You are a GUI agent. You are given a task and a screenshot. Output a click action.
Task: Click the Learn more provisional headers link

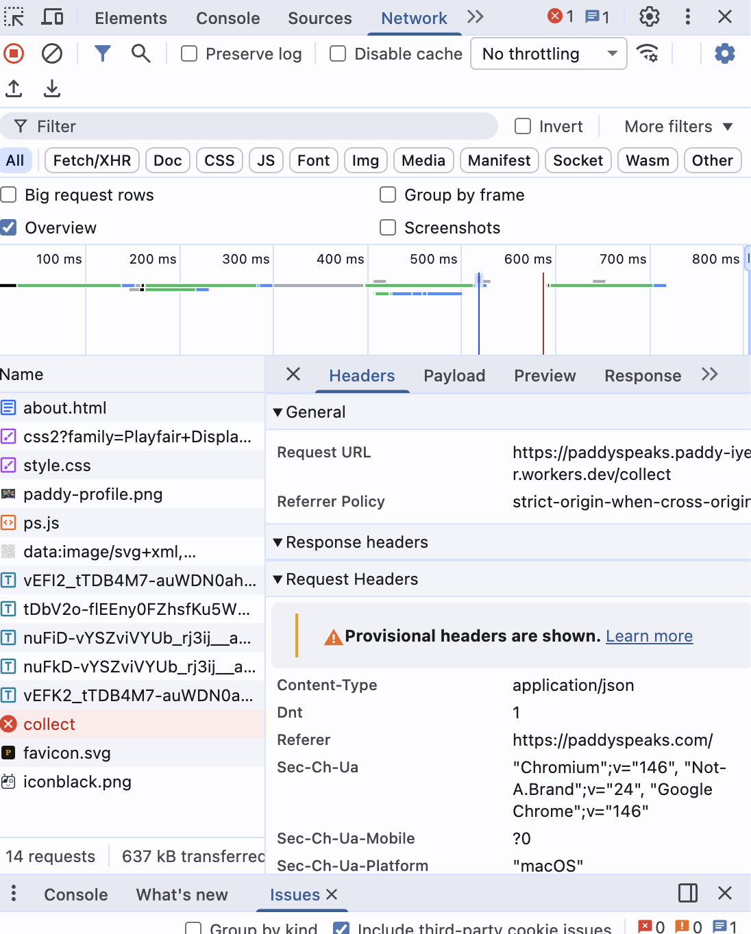[x=648, y=635]
